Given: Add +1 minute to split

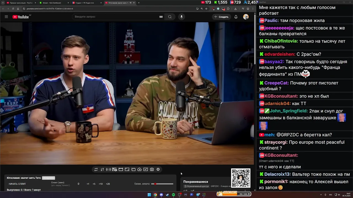Looking at the screenshot, I should (x=88, y=184).
